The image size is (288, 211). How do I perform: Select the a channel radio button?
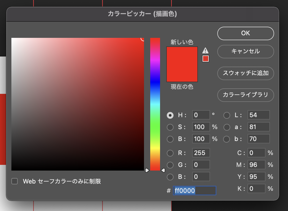coord(227,127)
